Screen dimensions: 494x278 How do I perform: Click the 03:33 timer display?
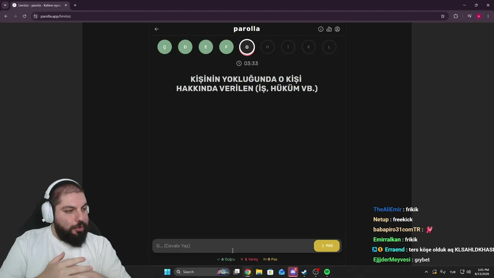247,63
